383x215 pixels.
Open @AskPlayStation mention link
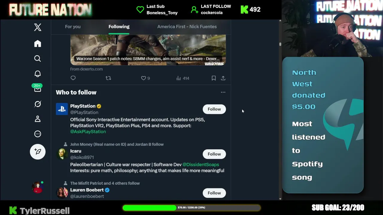pyautogui.click(x=88, y=131)
